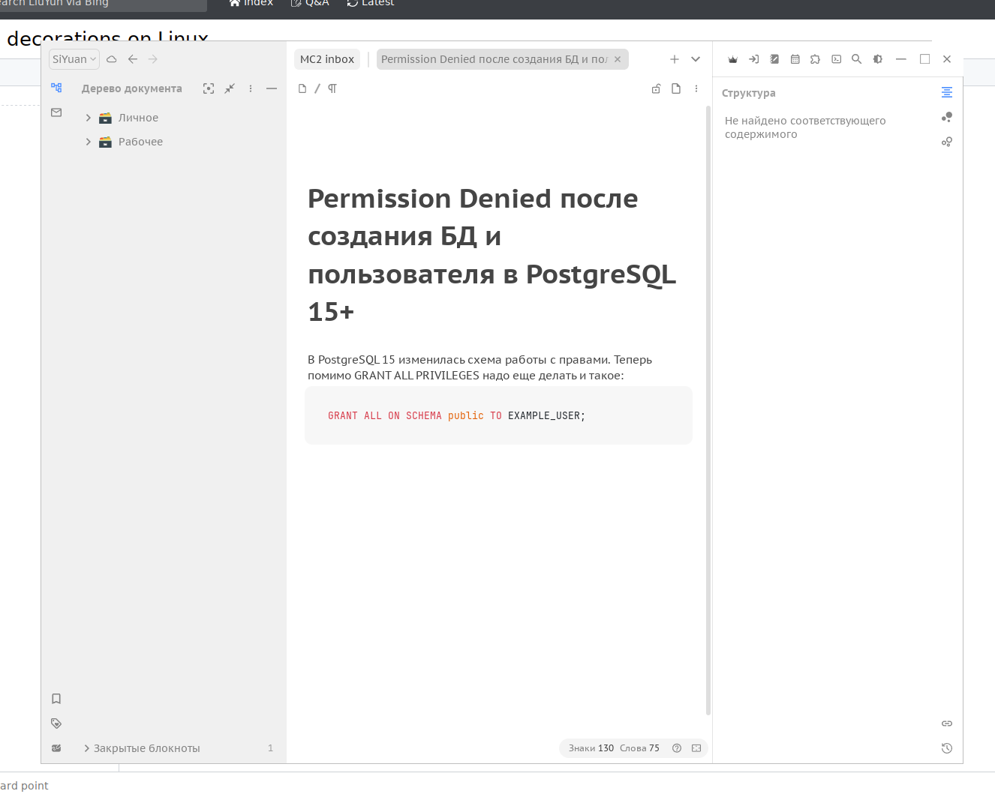Toggle the appearance light/dark mode icon
995x797 pixels.
(878, 59)
